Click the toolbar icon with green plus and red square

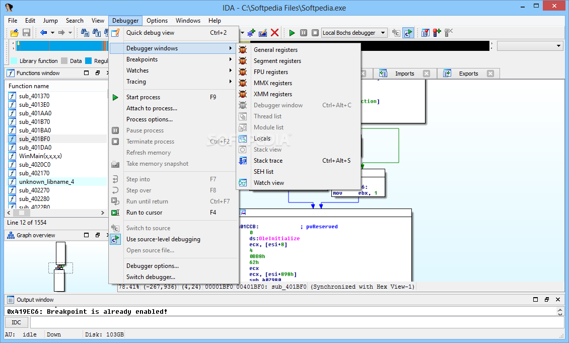pos(437,33)
